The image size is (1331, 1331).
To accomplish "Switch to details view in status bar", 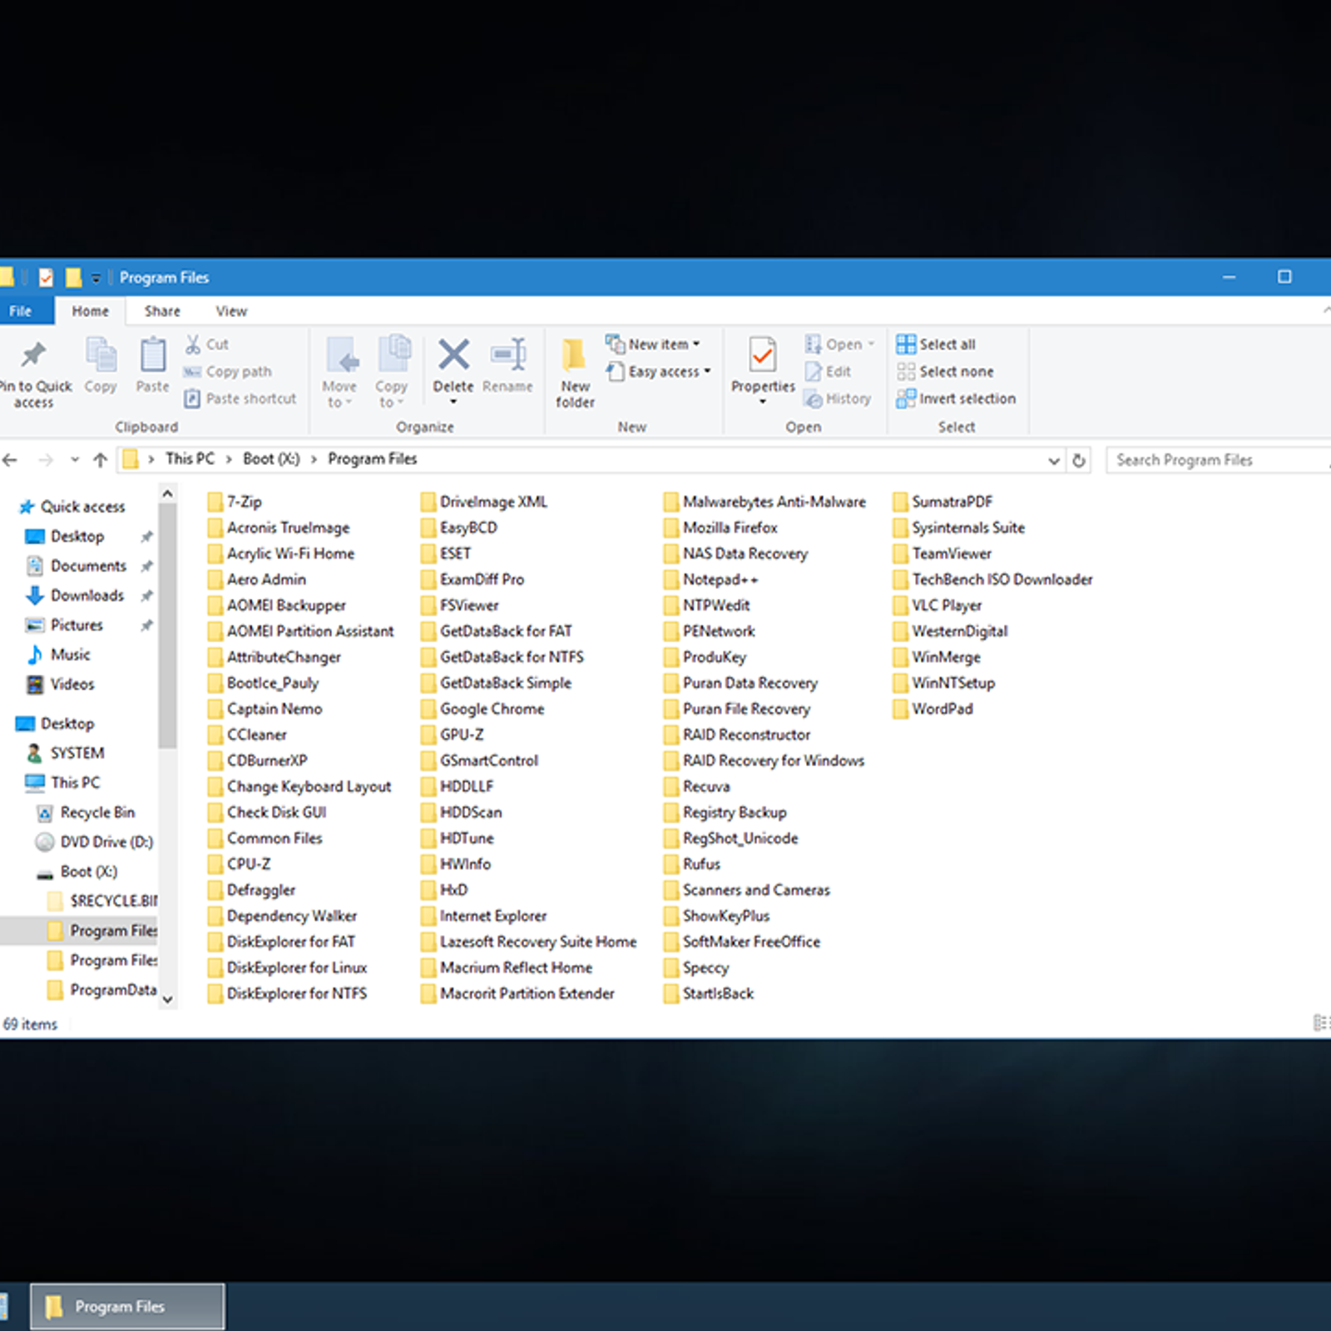I will 1320,1022.
